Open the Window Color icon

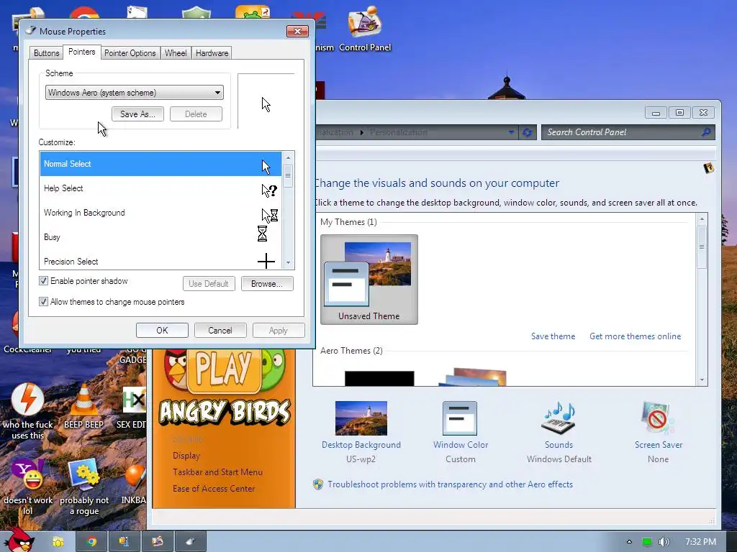(460, 418)
